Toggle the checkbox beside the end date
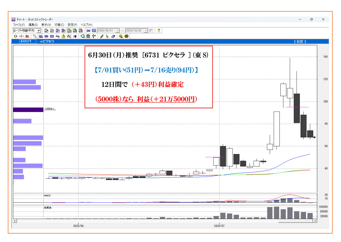 point(151,31)
